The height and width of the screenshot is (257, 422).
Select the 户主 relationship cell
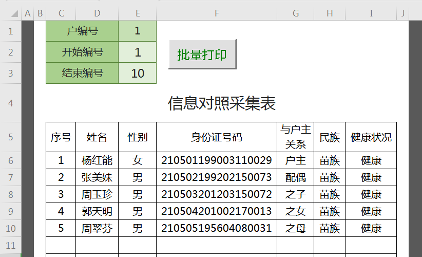[296, 160]
